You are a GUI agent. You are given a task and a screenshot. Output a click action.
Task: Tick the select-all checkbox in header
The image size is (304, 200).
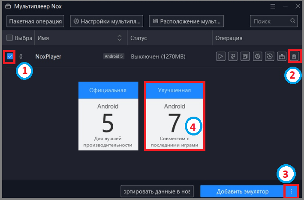click(9, 38)
